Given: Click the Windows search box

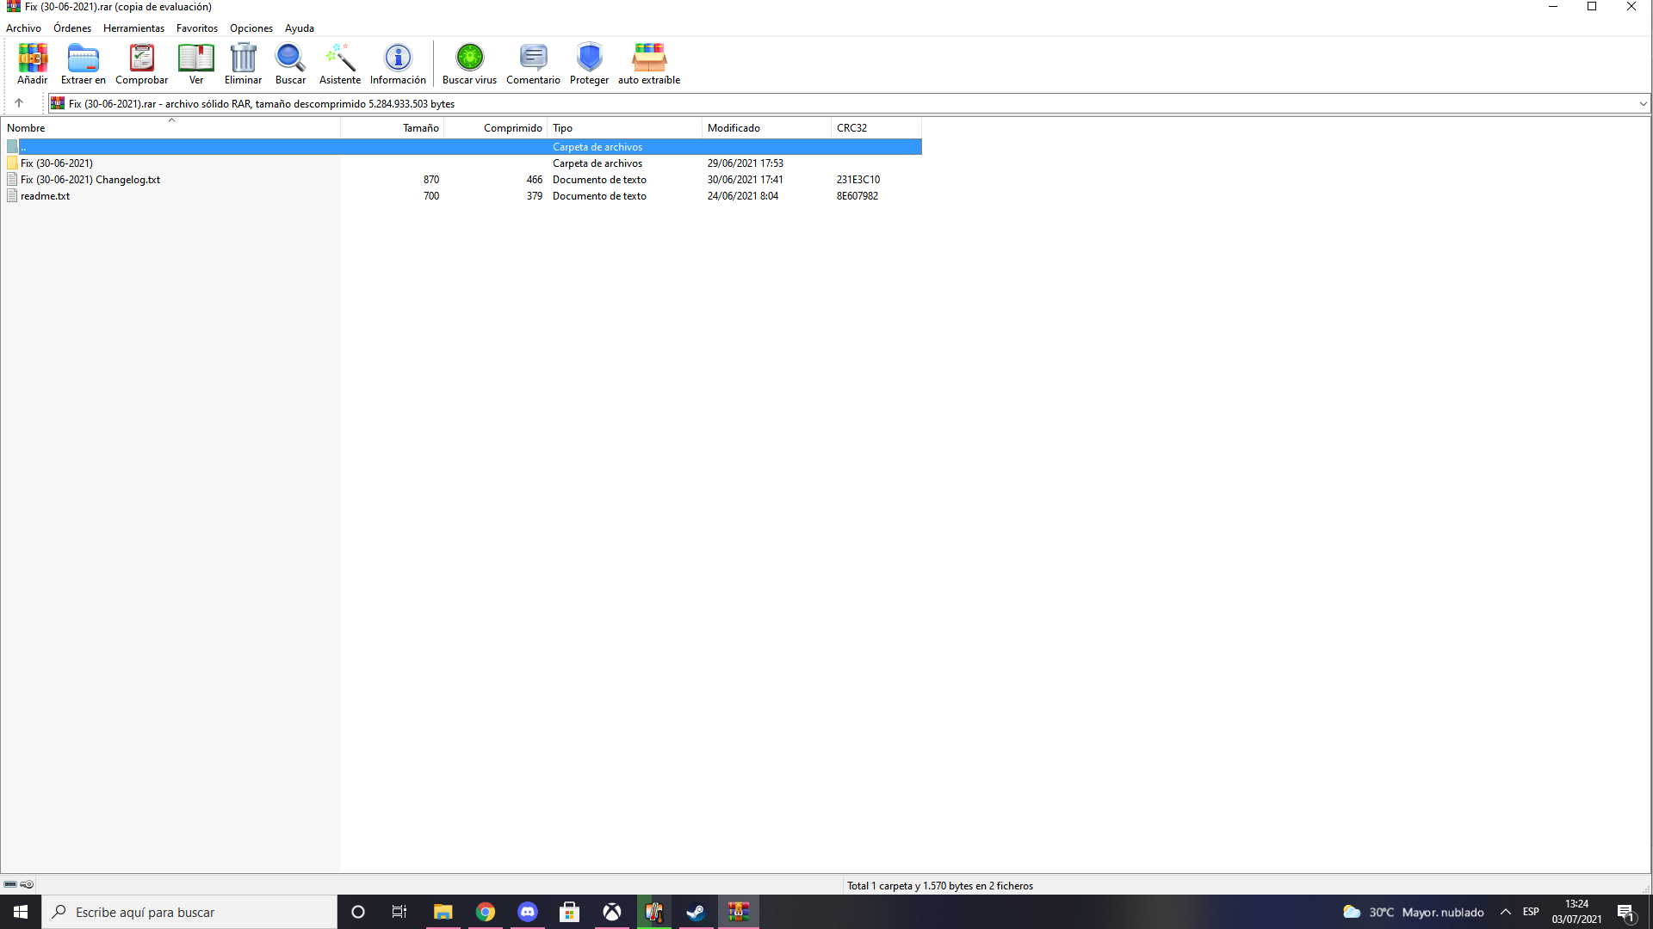Looking at the screenshot, I should 189,912.
